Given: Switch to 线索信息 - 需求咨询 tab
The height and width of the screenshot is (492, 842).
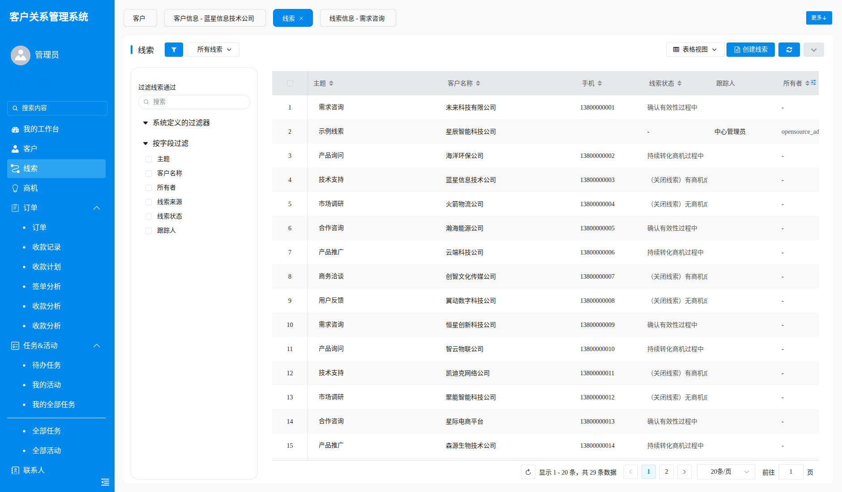Looking at the screenshot, I should pyautogui.click(x=358, y=18).
